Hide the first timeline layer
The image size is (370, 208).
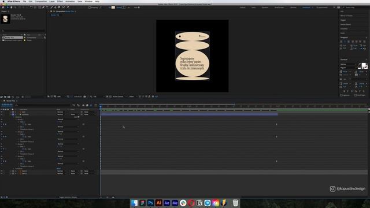coord(1,112)
